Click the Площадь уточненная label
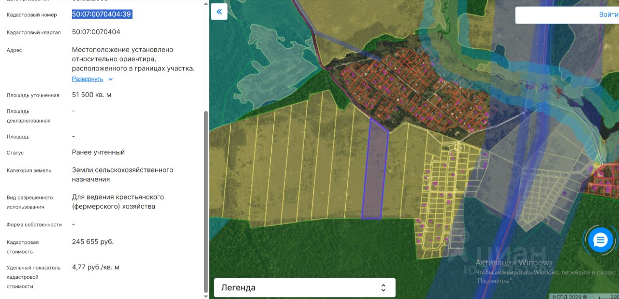This screenshot has width=619, height=299. [33, 95]
